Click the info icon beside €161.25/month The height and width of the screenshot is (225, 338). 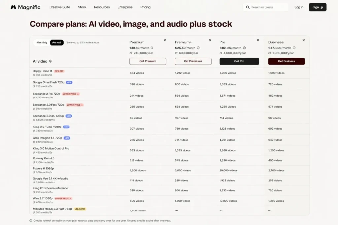(x=244, y=48)
